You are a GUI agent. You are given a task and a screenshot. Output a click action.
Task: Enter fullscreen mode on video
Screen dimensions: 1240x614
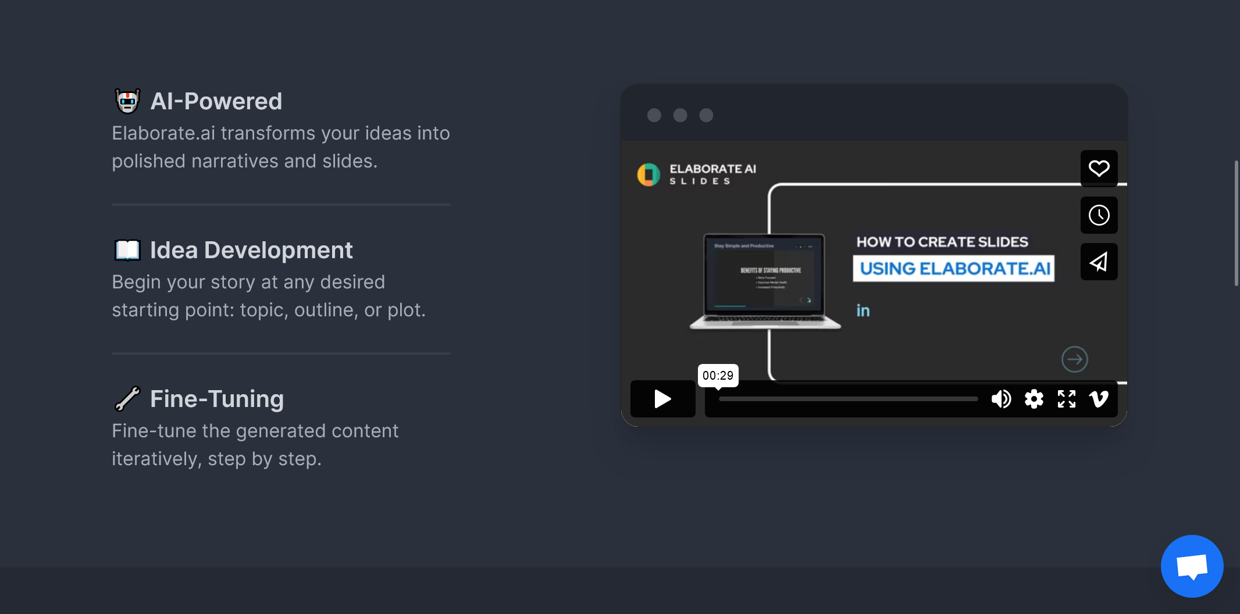click(1067, 399)
